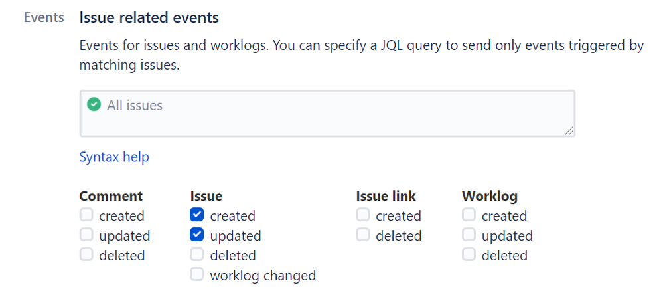Enable Issue deleted checkbox
The width and height of the screenshot is (663, 299).
[x=197, y=254]
